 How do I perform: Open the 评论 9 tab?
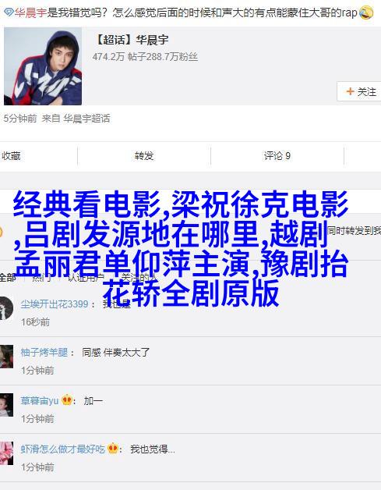pyautogui.click(x=277, y=155)
